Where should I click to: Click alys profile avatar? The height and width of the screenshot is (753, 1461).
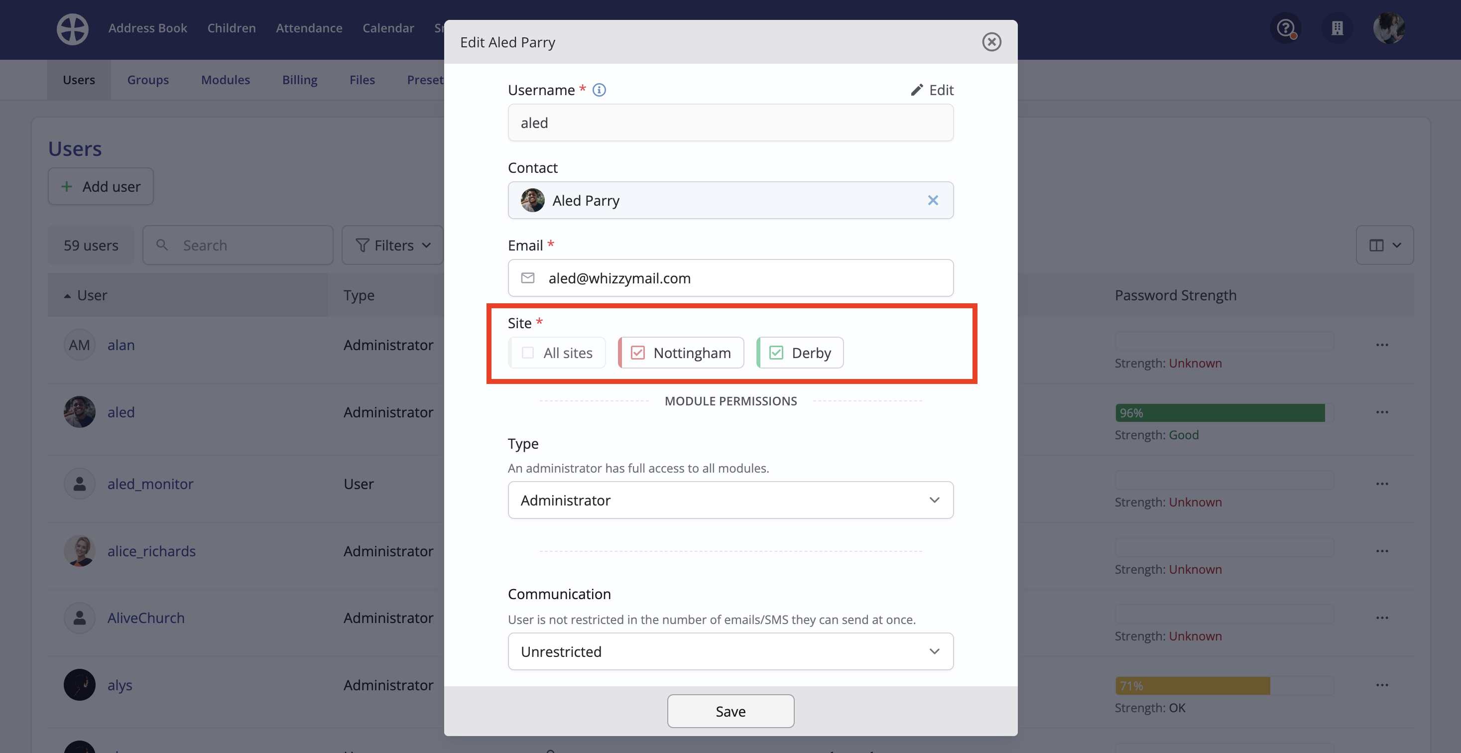click(x=79, y=685)
